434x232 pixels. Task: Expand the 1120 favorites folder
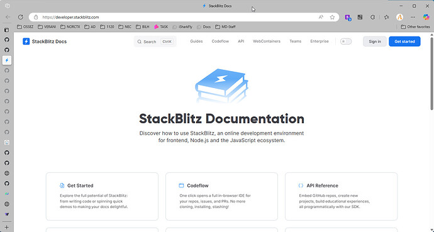(x=107, y=27)
